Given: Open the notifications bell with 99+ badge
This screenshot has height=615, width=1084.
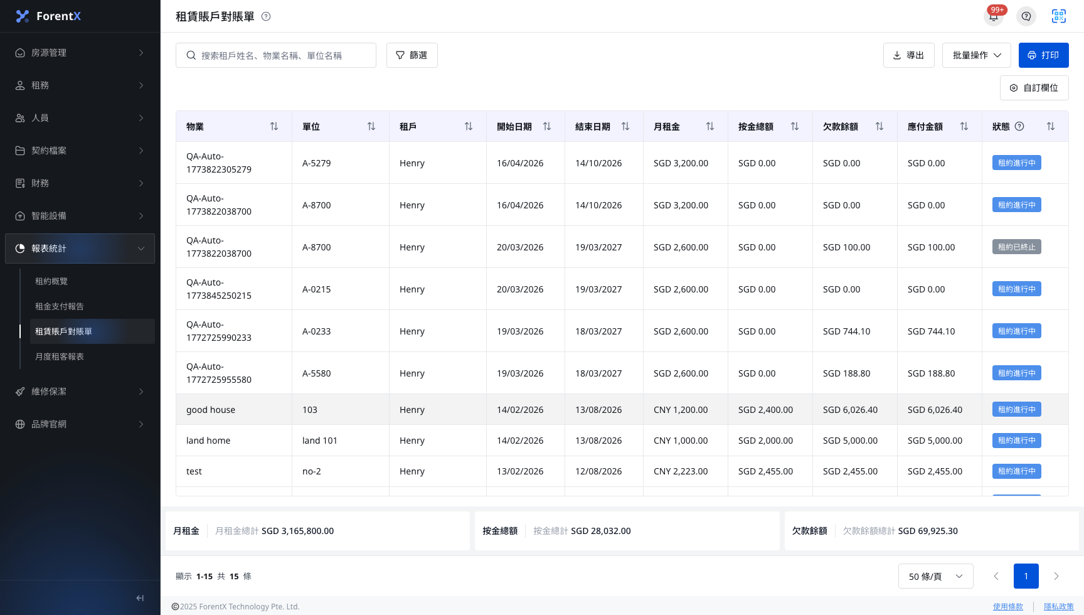Looking at the screenshot, I should [994, 16].
